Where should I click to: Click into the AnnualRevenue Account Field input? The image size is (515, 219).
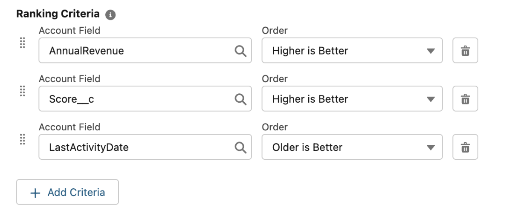coord(136,51)
